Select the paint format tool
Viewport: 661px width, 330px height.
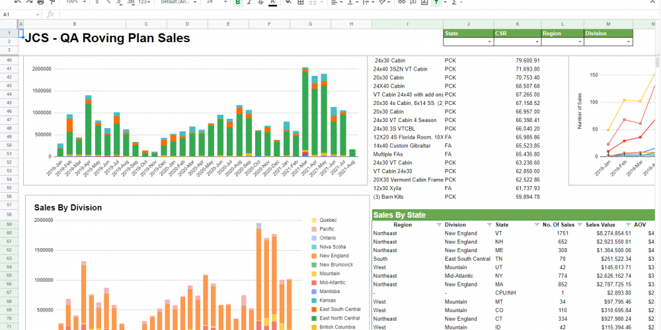(52, 2)
